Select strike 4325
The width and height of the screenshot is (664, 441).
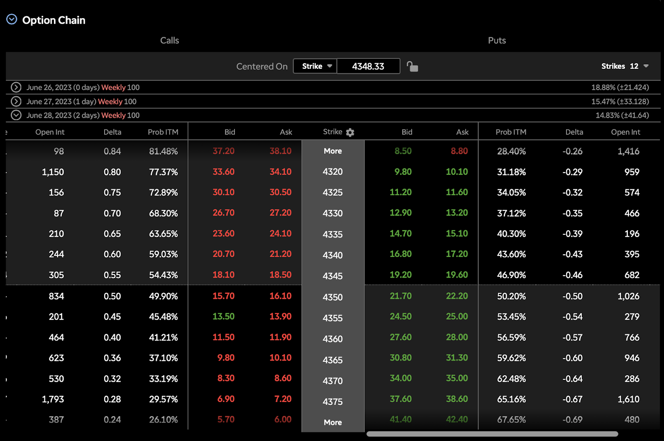click(x=333, y=192)
